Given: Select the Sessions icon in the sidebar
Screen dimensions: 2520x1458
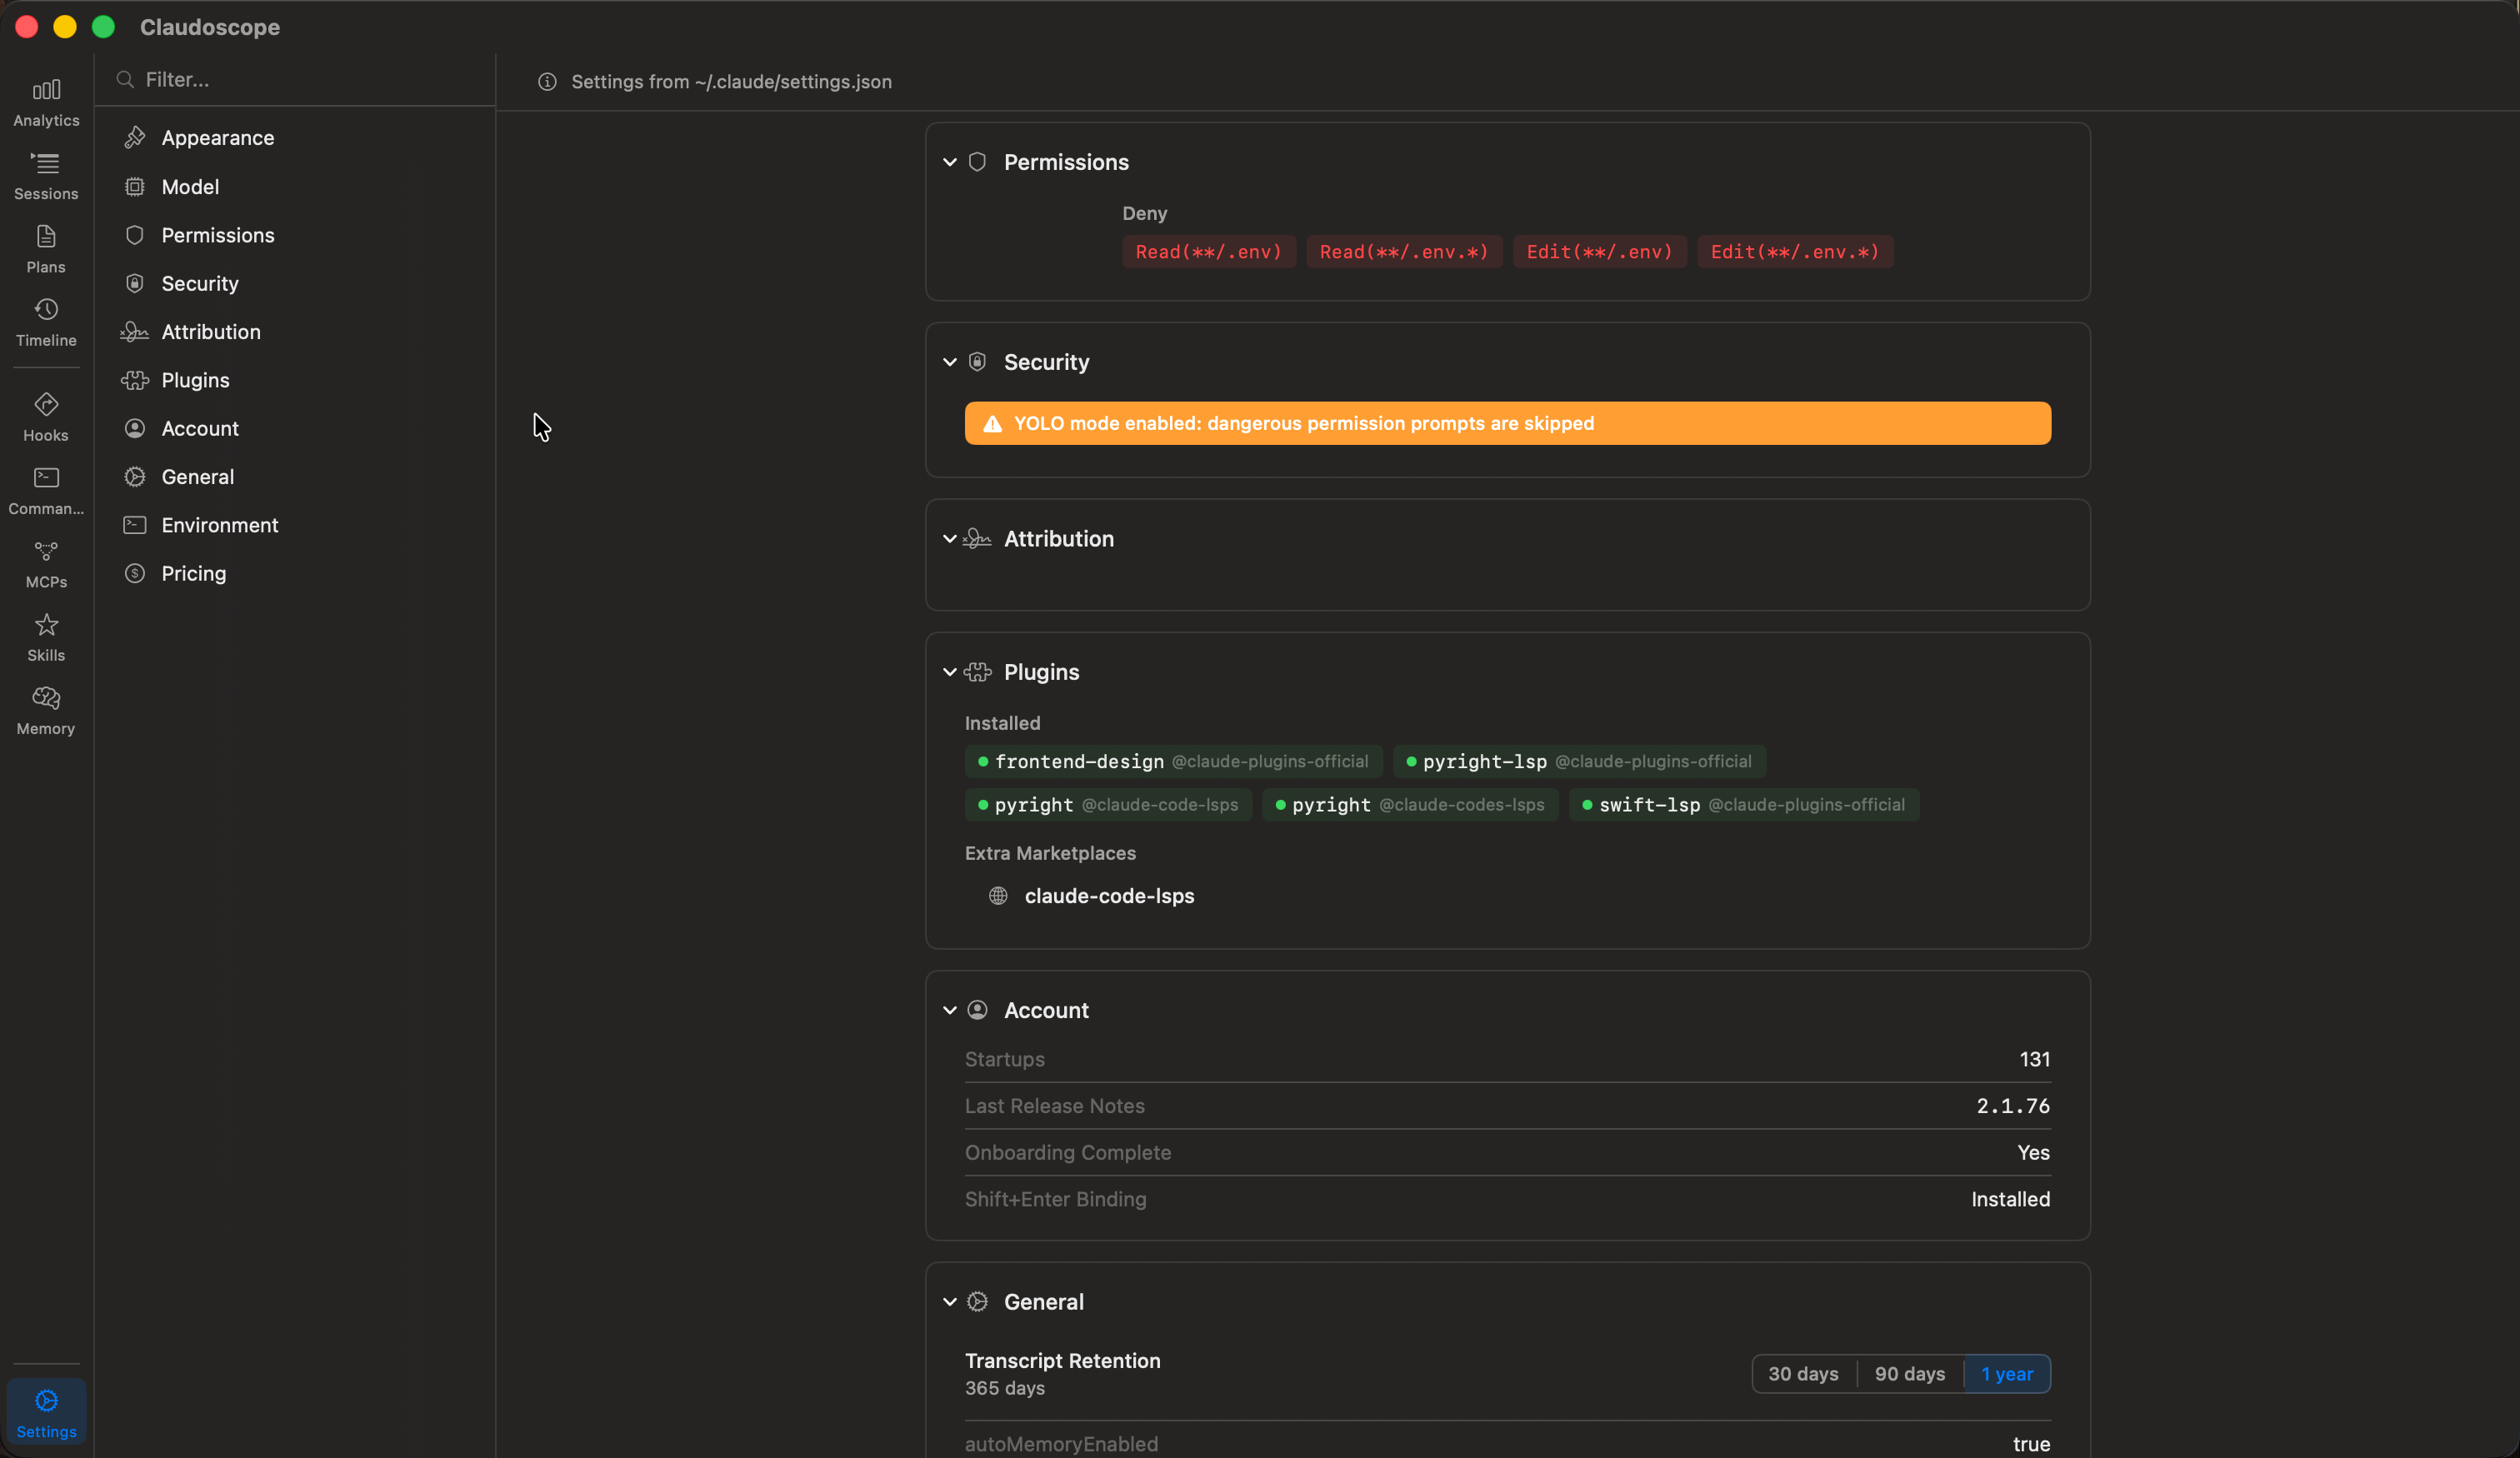Looking at the screenshot, I should coord(45,174).
